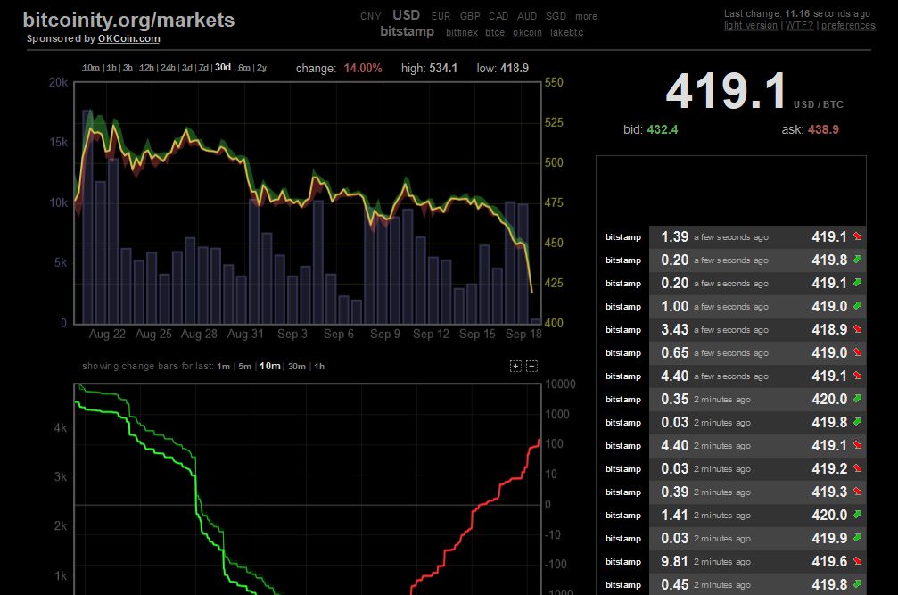
Task: Switch exchange to lakebtc
Action: 566,33
